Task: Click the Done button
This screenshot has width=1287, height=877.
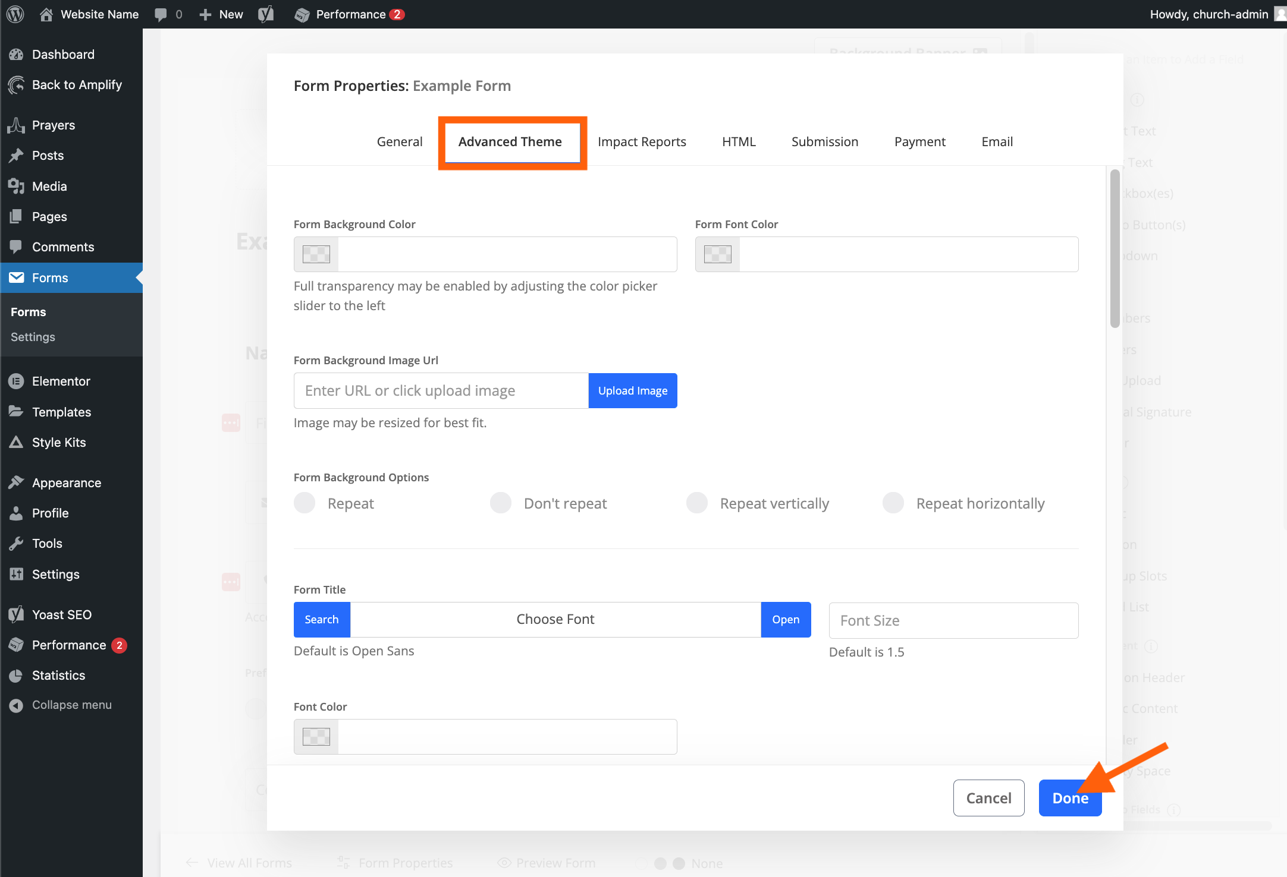Action: coord(1070,798)
